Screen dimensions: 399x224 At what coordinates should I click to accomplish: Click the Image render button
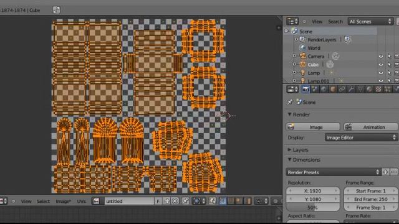[x=313, y=127]
